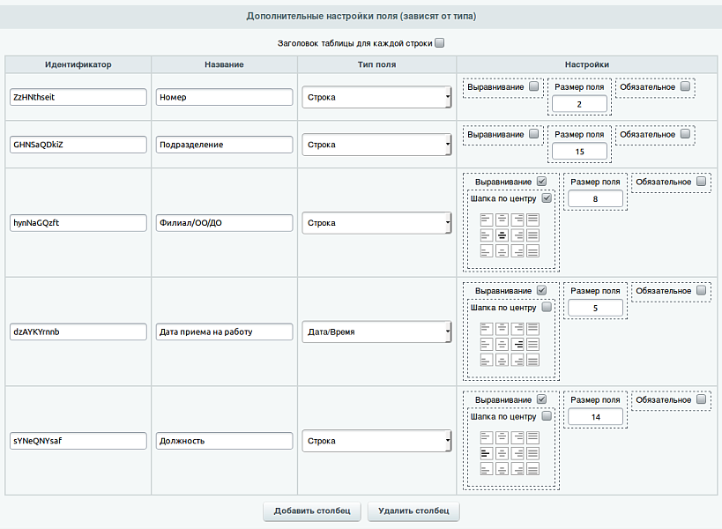Open field type dropdown for Номер row
Screen dimensions: 722x529
(x=376, y=97)
